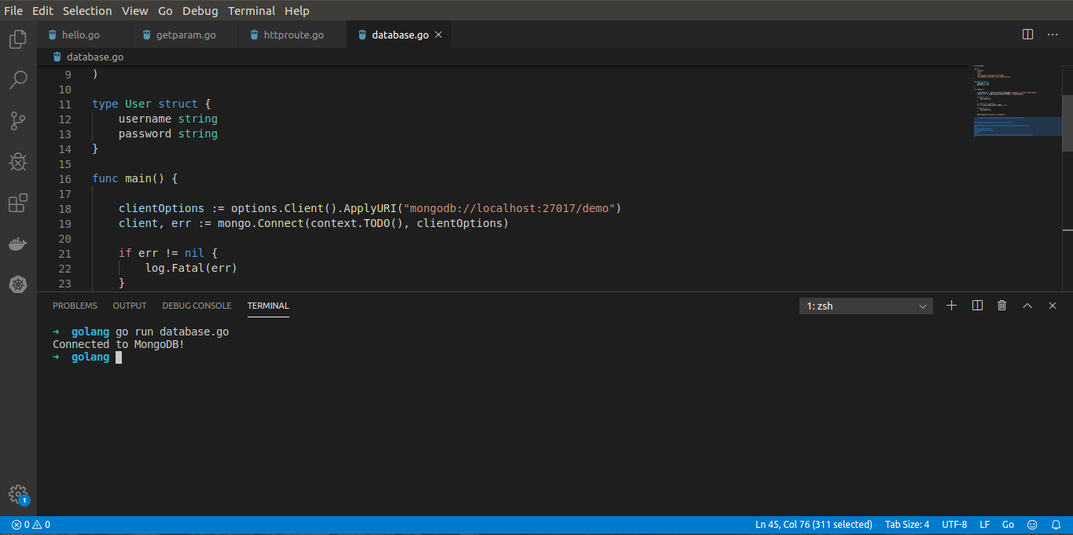Open the Docker view whale icon
Viewport: 1073px width, 535px height.
coord(18,244)
